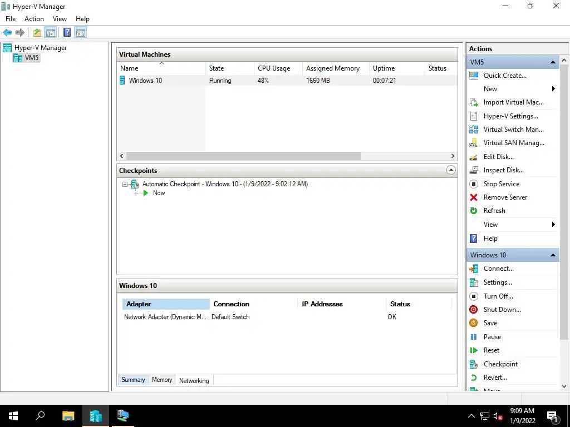Image resolution: width=570 pixels, height=427 pixels.
Task: Collapse the Windows 10 actions section arrow
Action: coord(553,255)
